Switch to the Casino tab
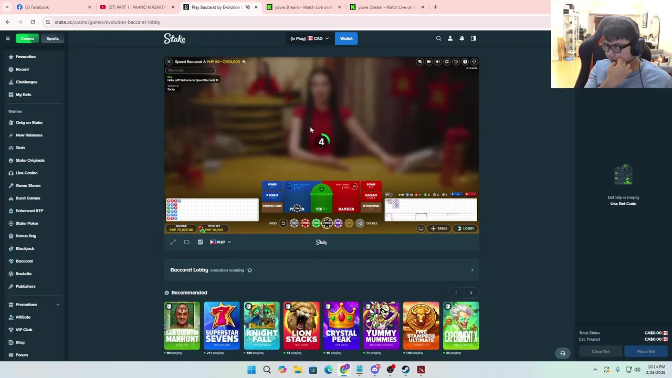Image resolution: width=672 pixels, height=378 pixels. tap(27, 38)
